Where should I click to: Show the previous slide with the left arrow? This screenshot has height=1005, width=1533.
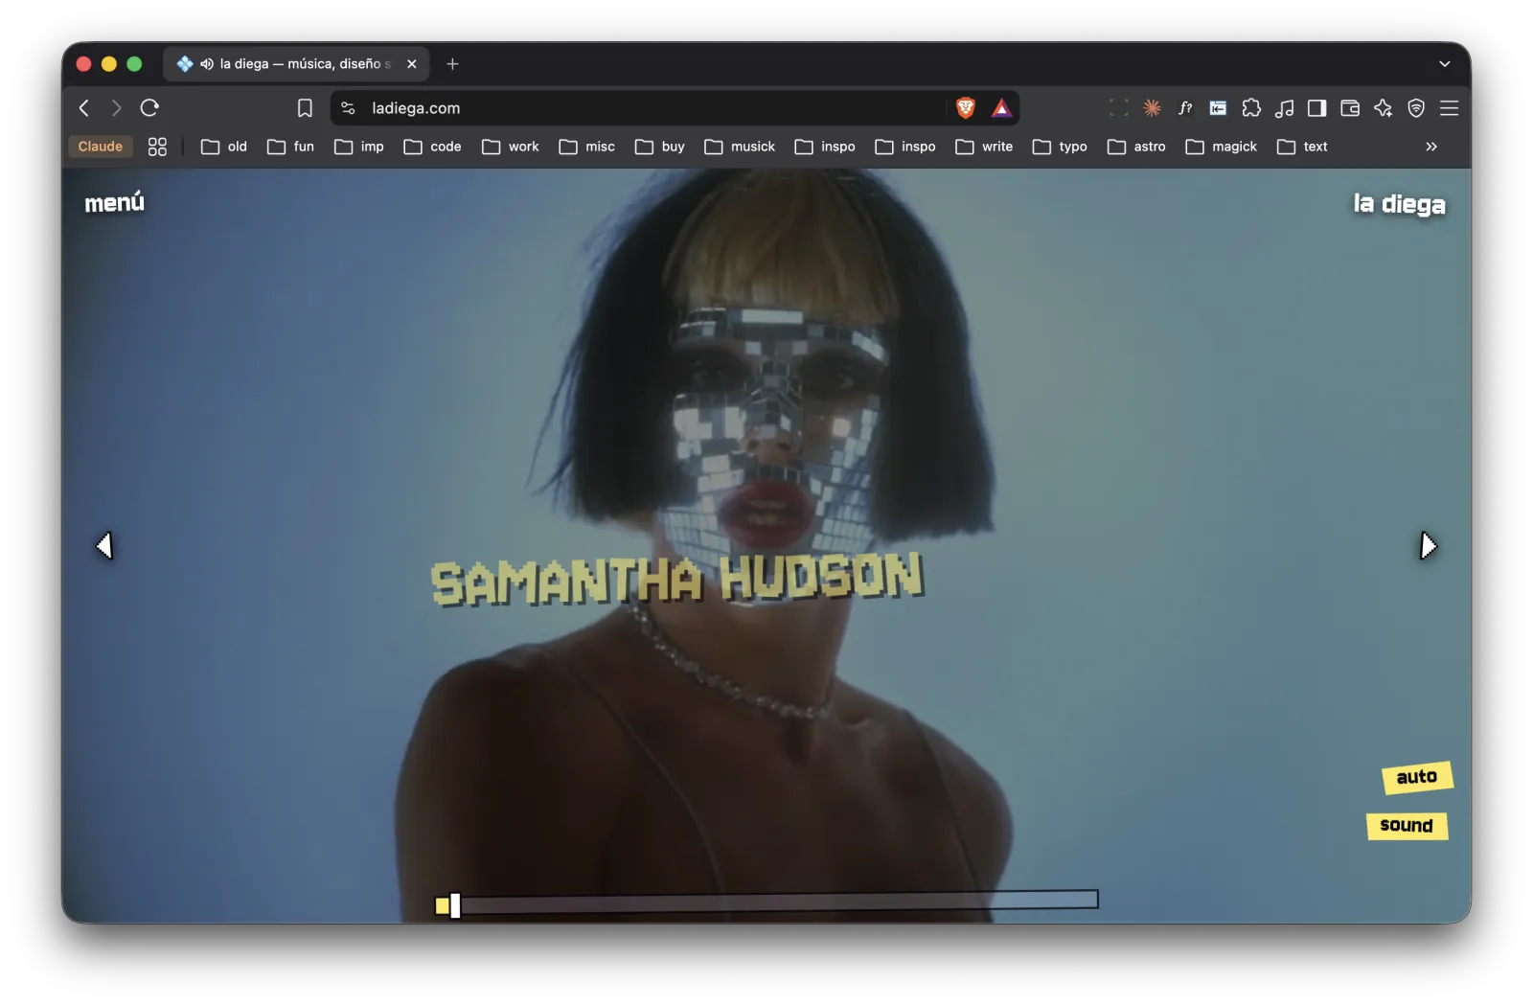click(x=104, y=545)
